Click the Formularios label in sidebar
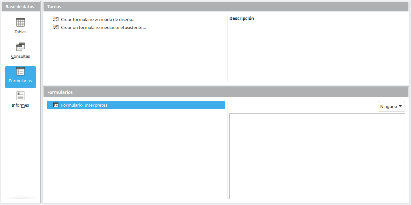Image resolution: width=411 pixels, height=205 pixels. [20, 81]
